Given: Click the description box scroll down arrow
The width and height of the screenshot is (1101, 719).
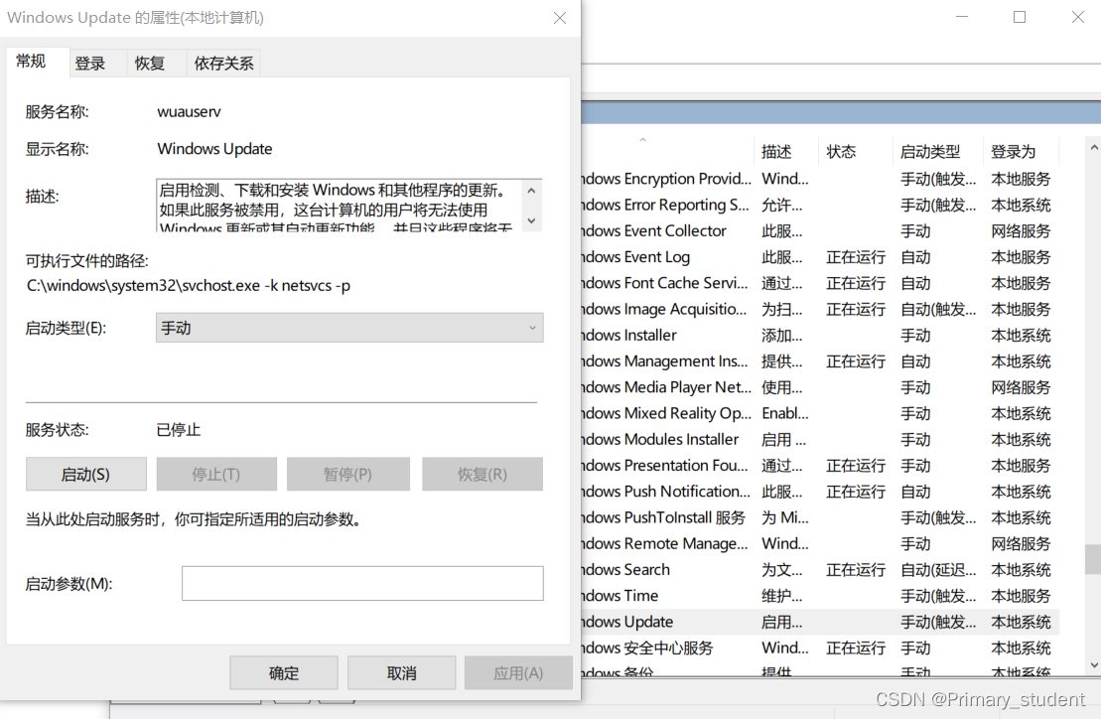Looking at the screenshot, I should pos(531,220).
